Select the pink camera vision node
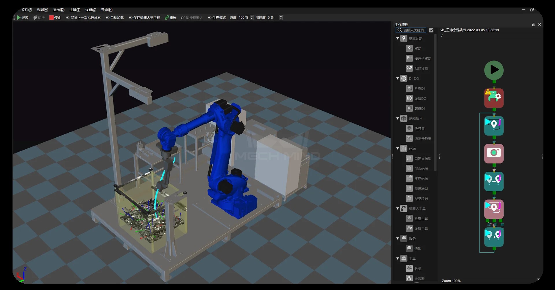Image resolution: width=555 pixels, height=290 pixels. [x=494, y=153]
